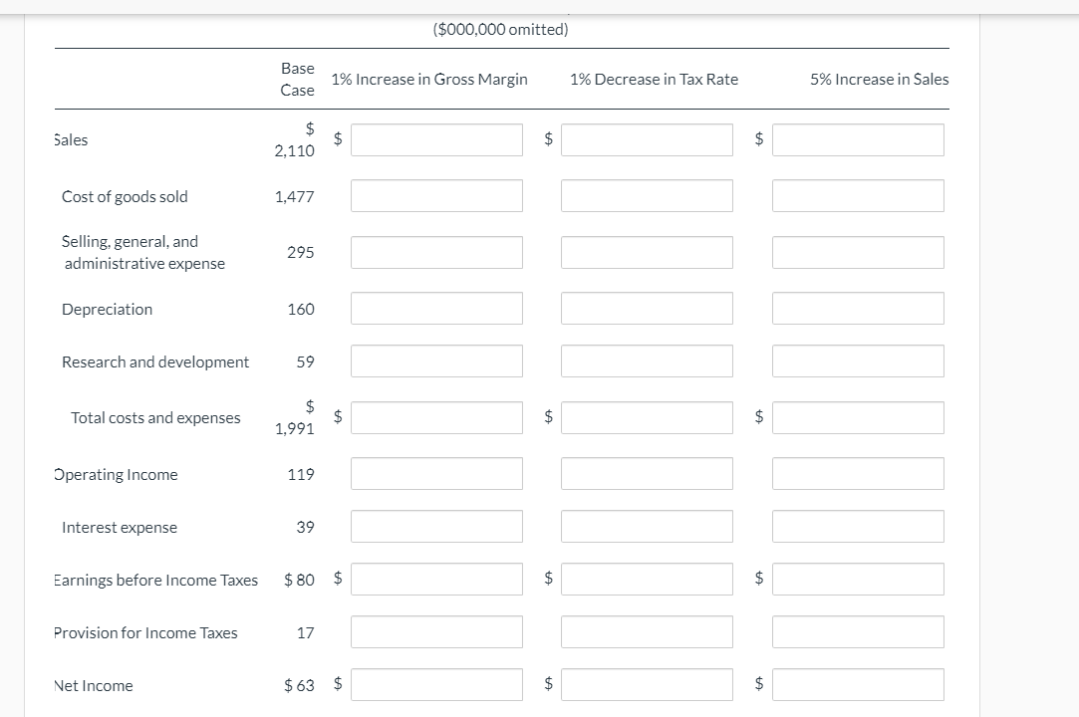This screenshot has height=717, width=1079.
Task: Click the Base Case R&D value 59
Action: click(306, 361)
